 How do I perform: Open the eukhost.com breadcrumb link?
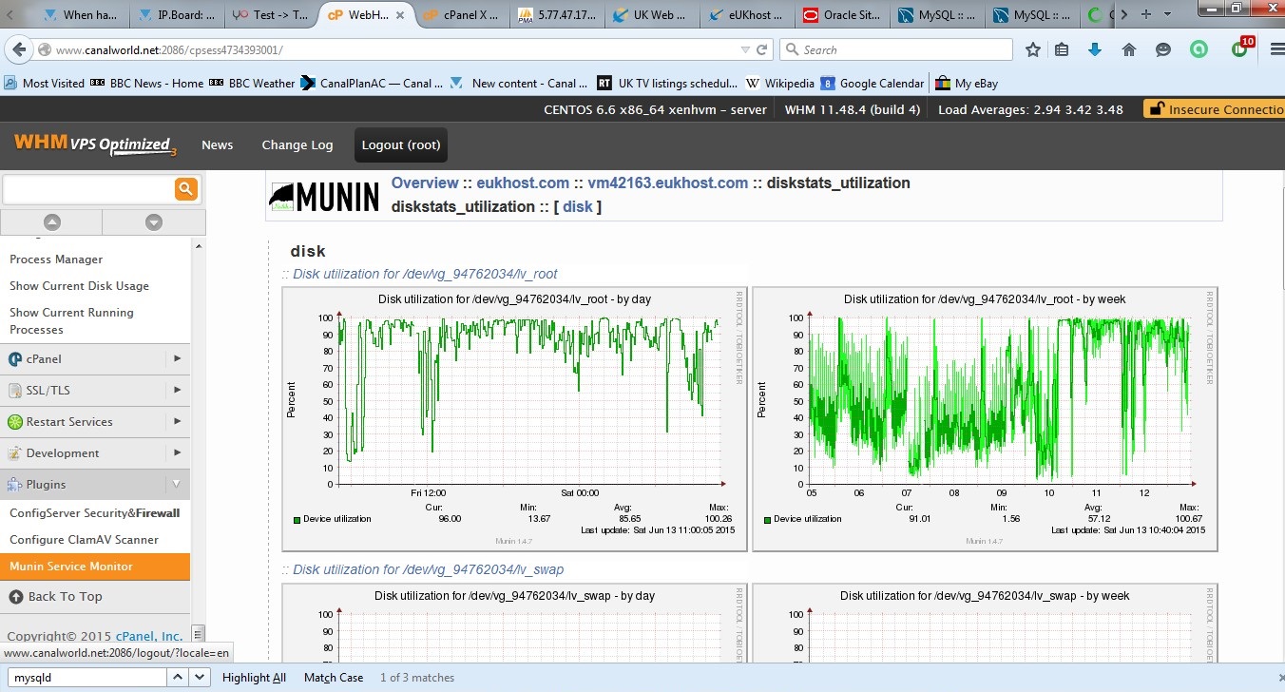[523, 183]
